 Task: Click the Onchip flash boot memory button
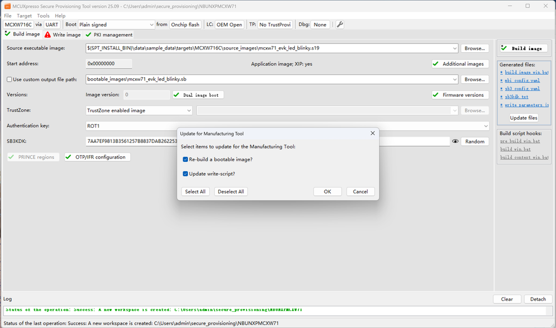click(x=185, y=24)
